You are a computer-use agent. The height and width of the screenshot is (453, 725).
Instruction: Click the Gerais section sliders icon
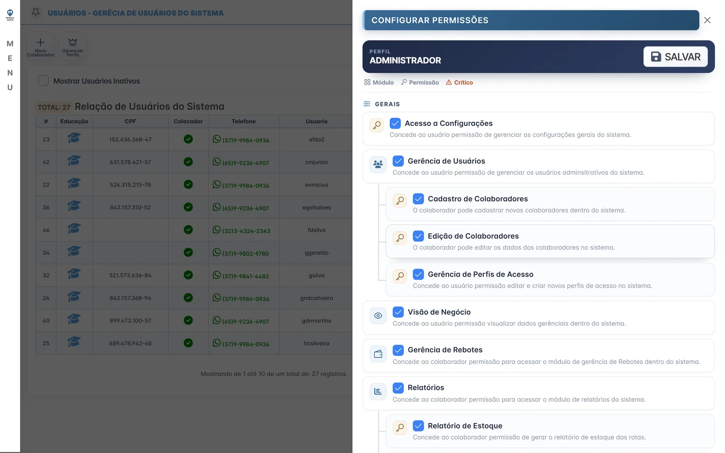click(367, 104)
